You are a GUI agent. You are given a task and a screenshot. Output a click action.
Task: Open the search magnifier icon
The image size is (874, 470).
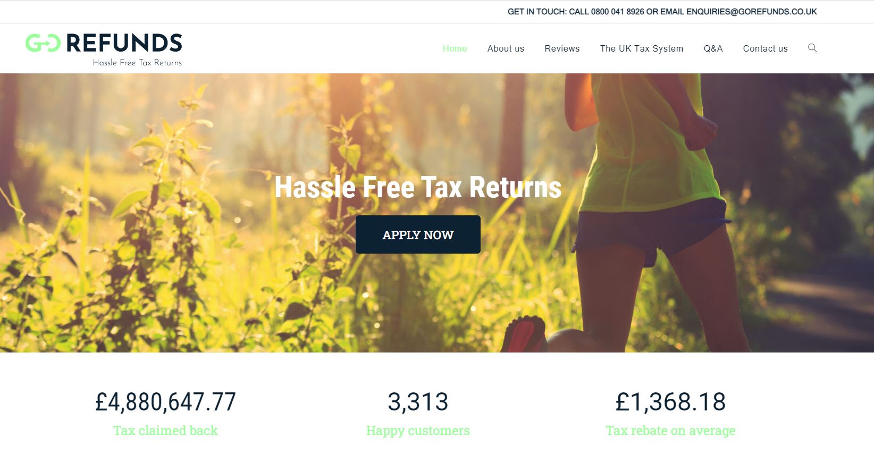[812, 48]
